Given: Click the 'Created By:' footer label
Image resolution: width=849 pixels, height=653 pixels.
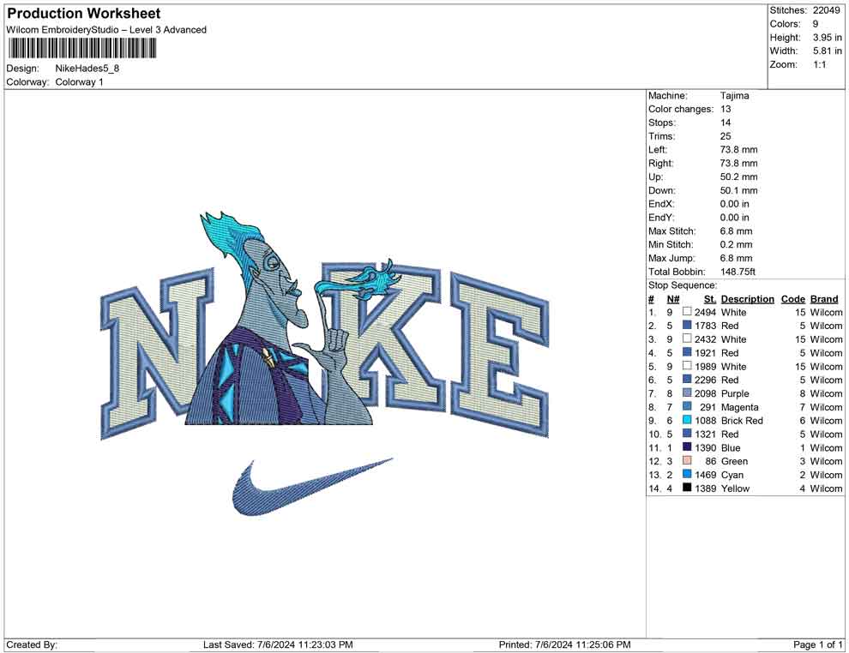Looking at the screenshot, I should click(32, 644).
